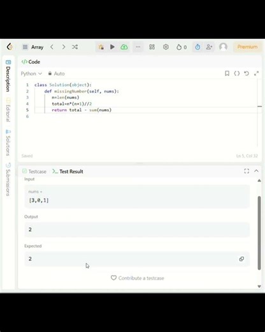
Task: Open the Editorial side tab
Action: (x=8, y=110)
